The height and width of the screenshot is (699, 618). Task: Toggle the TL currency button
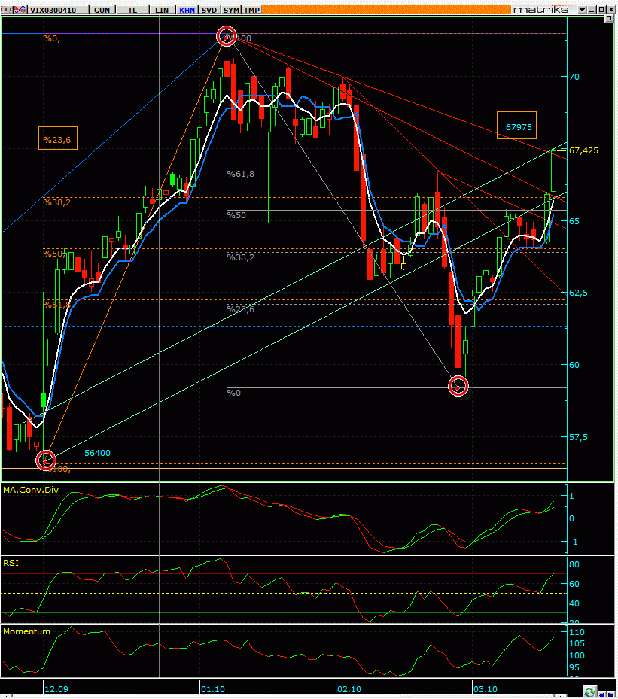(132, 10)
